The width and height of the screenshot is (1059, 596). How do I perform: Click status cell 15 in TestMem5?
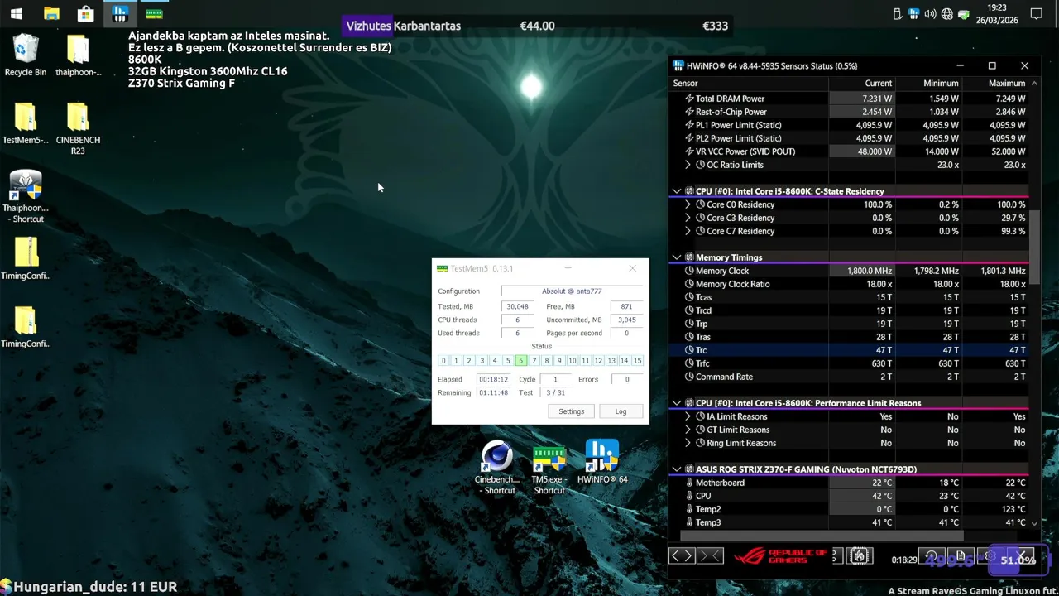637,361
